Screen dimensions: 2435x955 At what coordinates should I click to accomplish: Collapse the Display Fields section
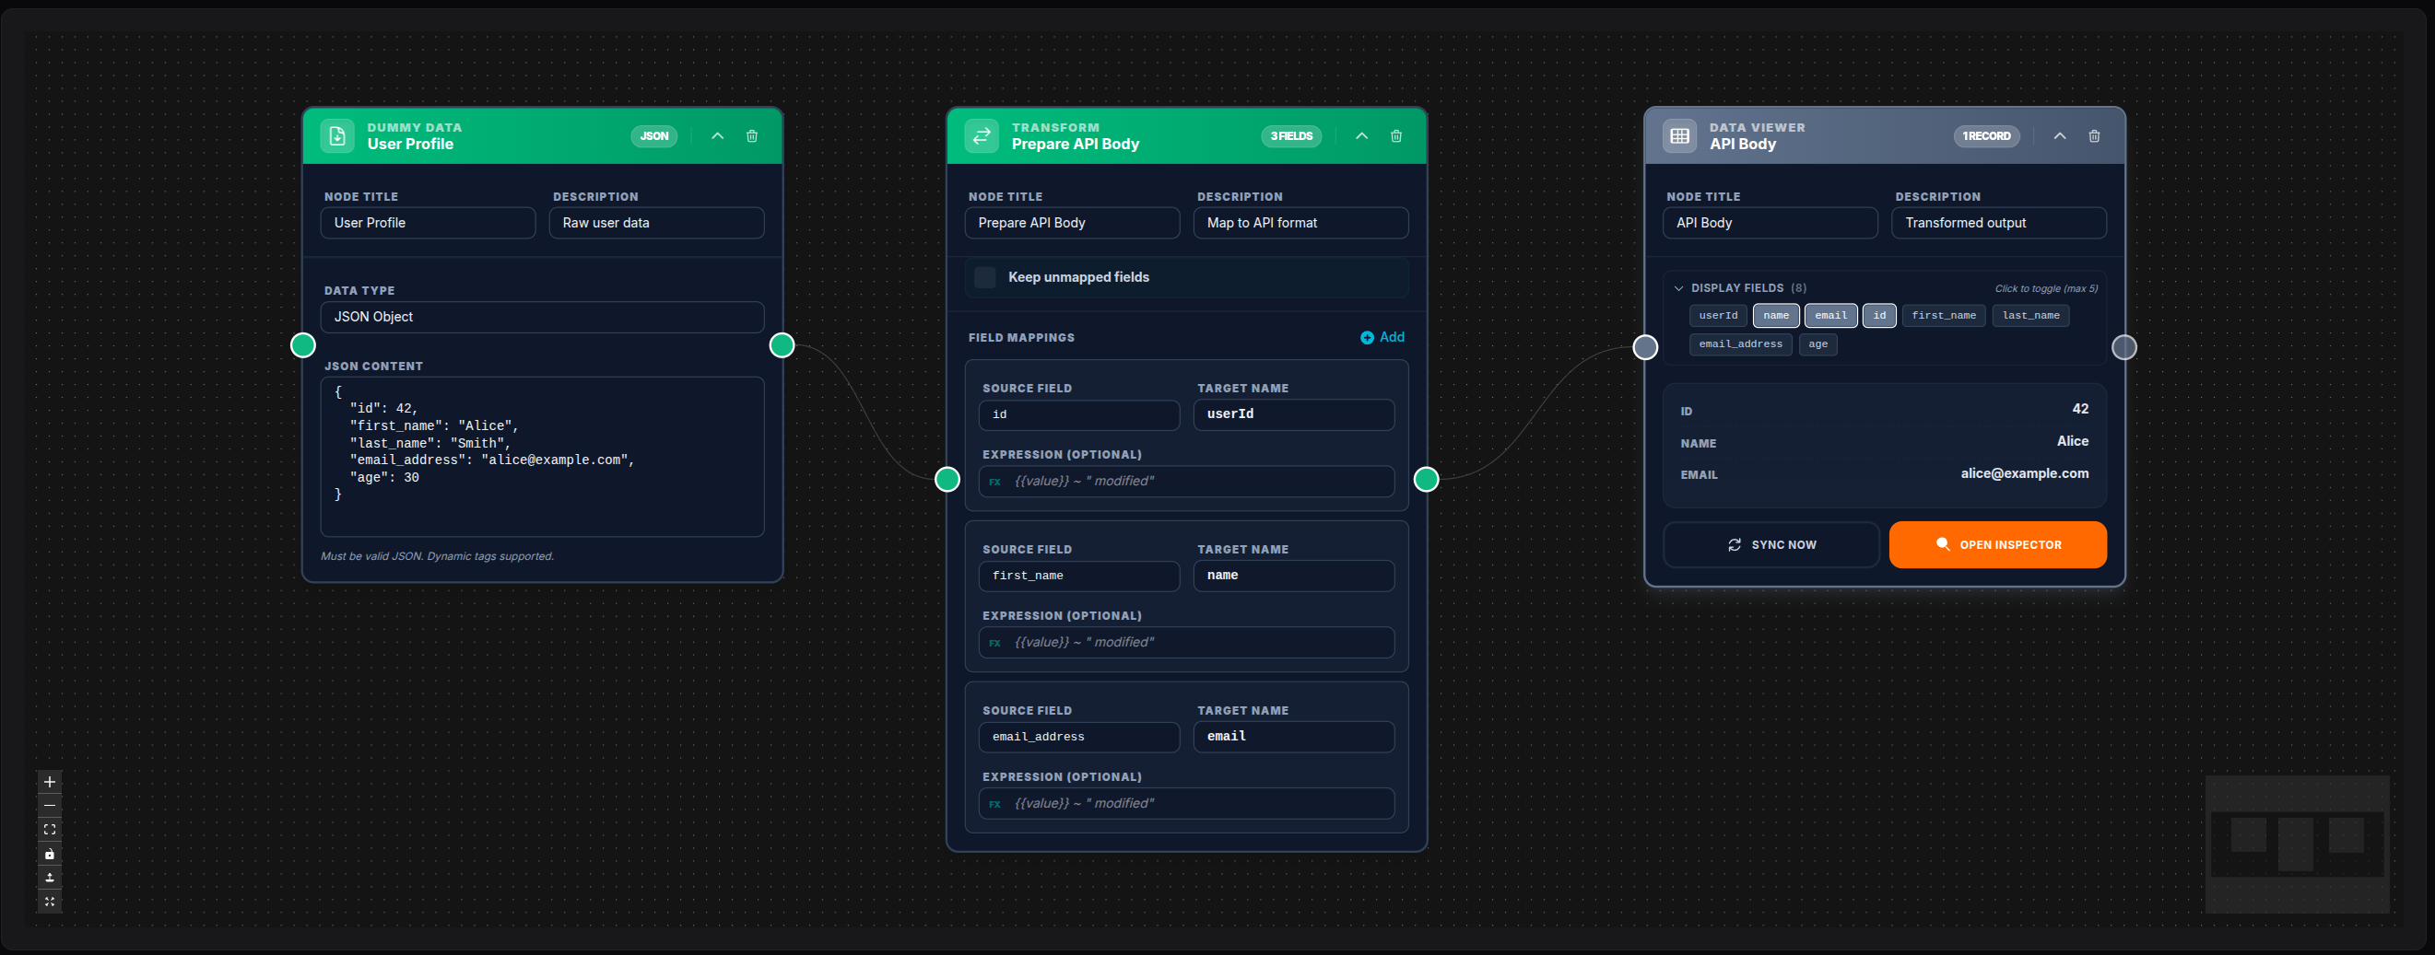coord(1680,287)
